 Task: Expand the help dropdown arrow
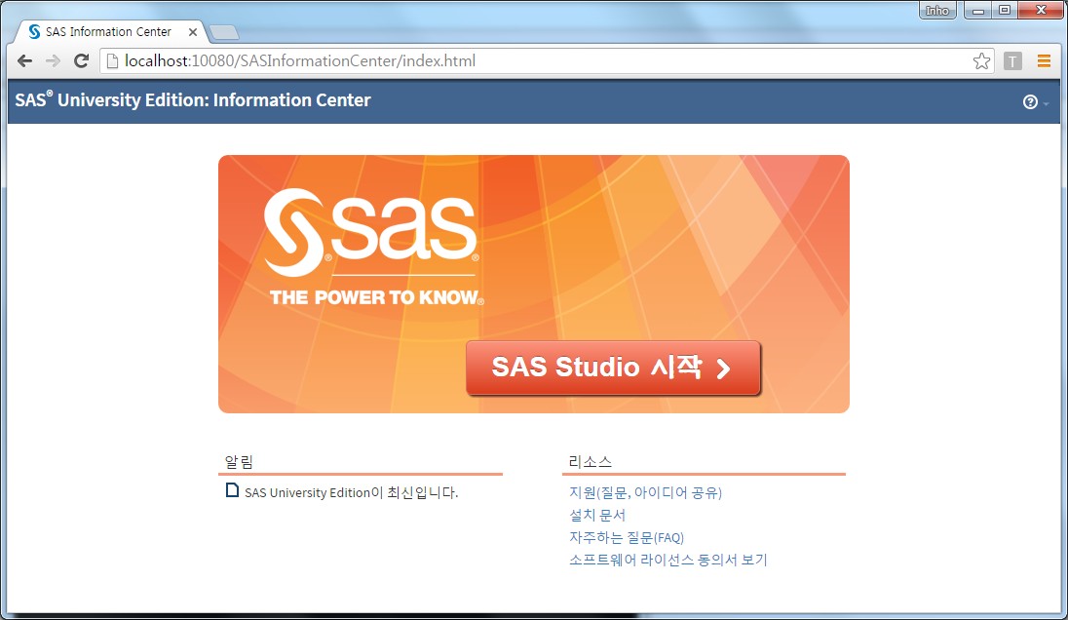click(1046, 103)
